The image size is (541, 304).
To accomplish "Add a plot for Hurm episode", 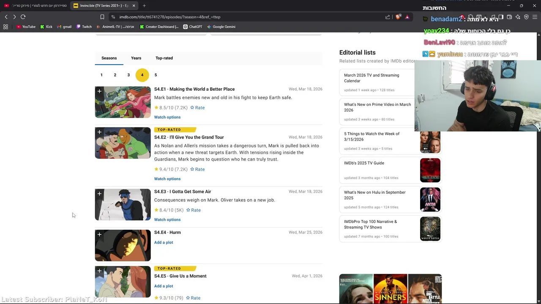I will pos(164,243).
